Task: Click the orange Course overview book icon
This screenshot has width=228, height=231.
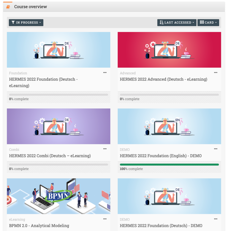Action: 8,7
